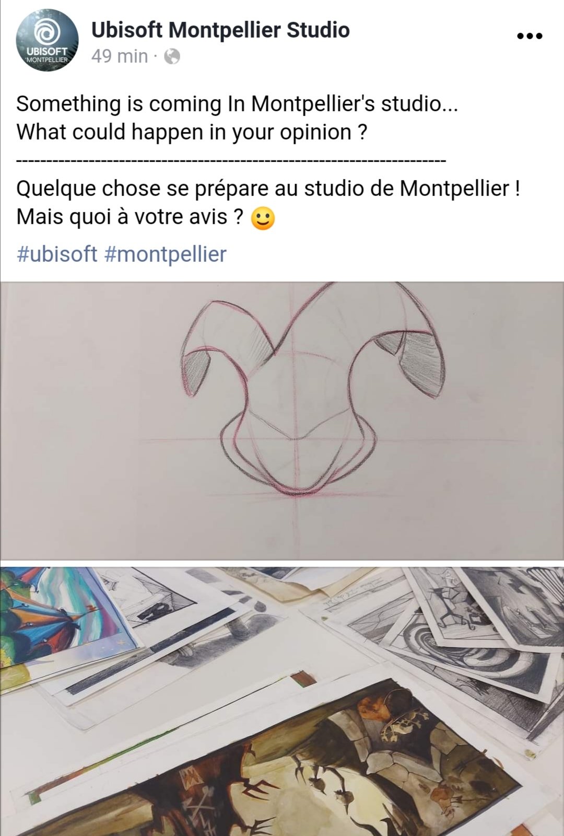Click the globe public privacy icon
The image size is (564, 836).
pos(172,56)
